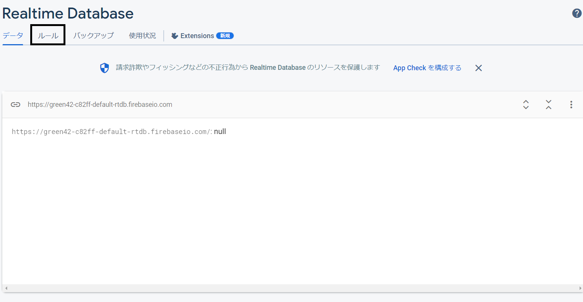Switch to the 使用状況 tab
Screen dimensions: 583x302
pyautogui.click(x=142, y=35)
